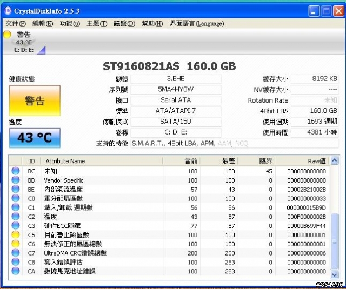Viewport: 346px width, 289px height.
Task: Select the 硬件ECC隱藏 attribute row
Action: (169, 225)
